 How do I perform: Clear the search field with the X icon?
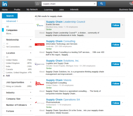click(x=95, y=4)
